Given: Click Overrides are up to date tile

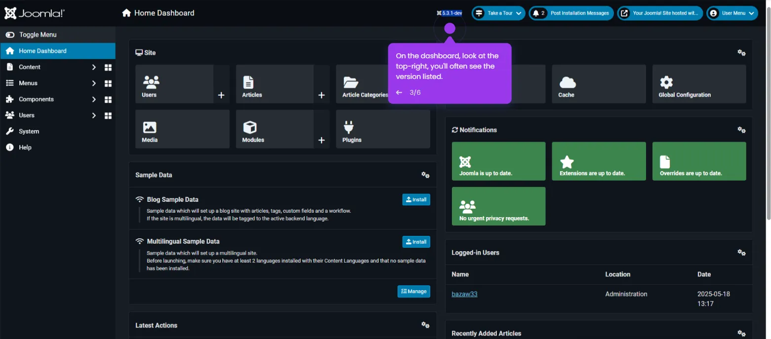Looking at the screenshot, I should pos(699,161).
